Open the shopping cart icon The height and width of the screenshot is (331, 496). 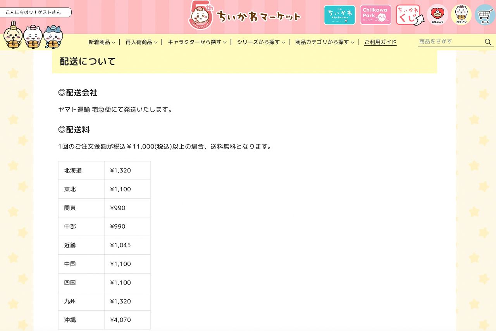pyautogui.click(x=485, y=15)
